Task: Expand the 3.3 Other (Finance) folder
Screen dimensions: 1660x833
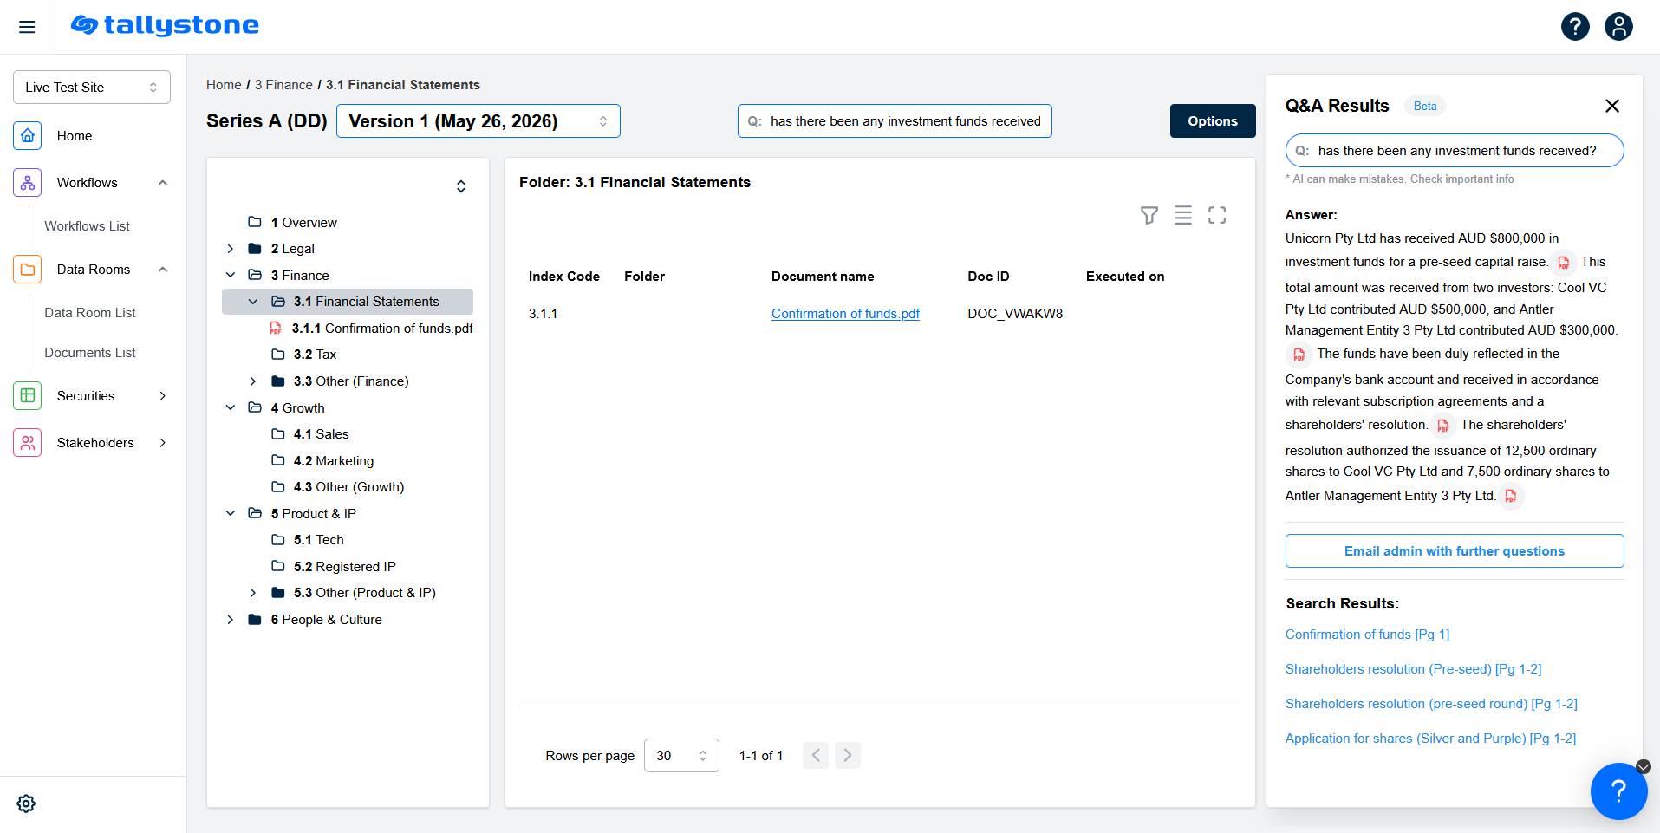Action: click(253, 381)
